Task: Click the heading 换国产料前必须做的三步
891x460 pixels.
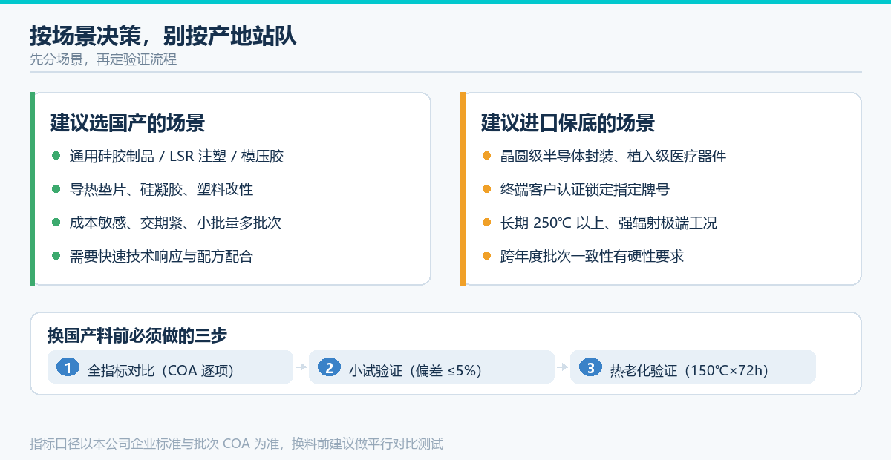Action: pyautogui.click(x=137, y=335)
